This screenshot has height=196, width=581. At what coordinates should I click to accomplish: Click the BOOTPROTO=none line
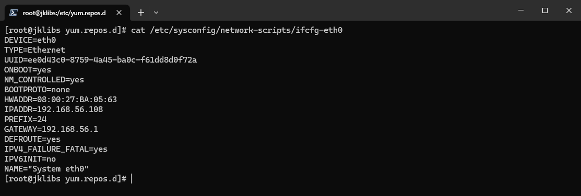coord(37,90)
